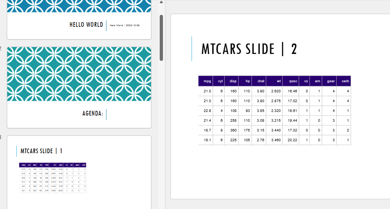Select the HELLO WORLD title slide thumbnail
The image size is (390, 209).
point(79,20)
